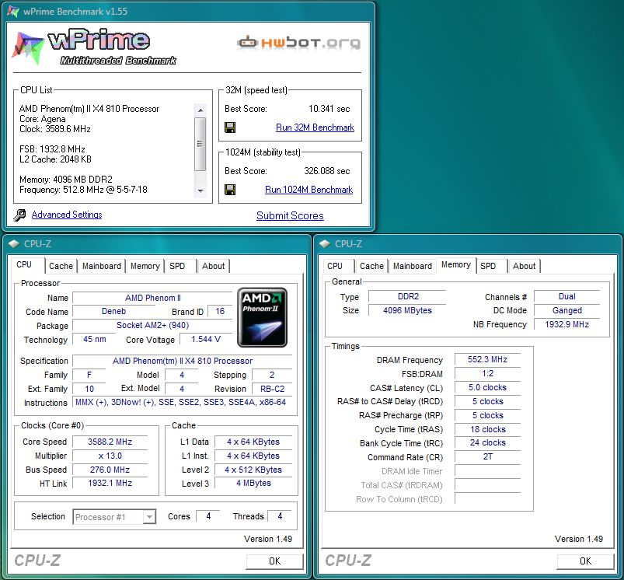Open Mainboard tab in left CPU-Z window
This screenshot has width=624, height=580.
point(102,266)
